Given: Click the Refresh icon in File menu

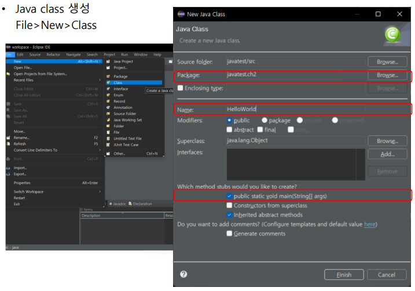Looking at the screenshot, I should point(8,144).
